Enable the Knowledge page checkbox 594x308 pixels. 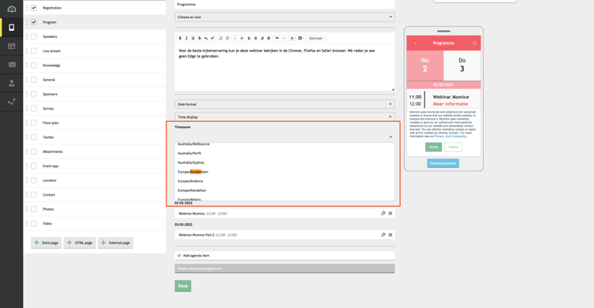point(34,65)
